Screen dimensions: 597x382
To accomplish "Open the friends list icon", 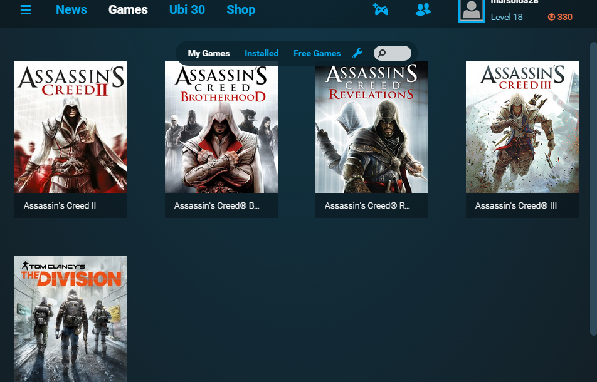I will click(423, 9).
